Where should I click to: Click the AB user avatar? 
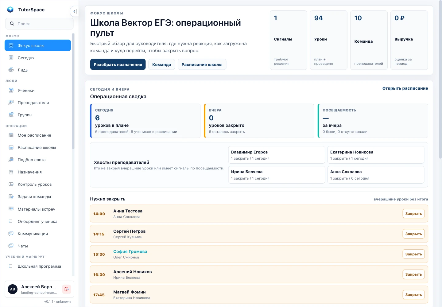click(x=13, y=289)
